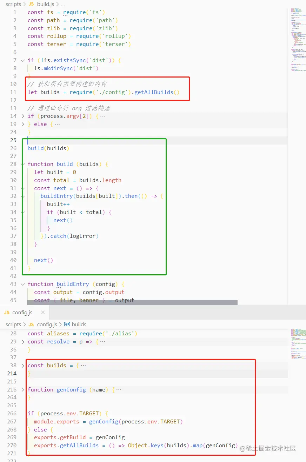Click 'build(builds)' call on line 26

48,148
